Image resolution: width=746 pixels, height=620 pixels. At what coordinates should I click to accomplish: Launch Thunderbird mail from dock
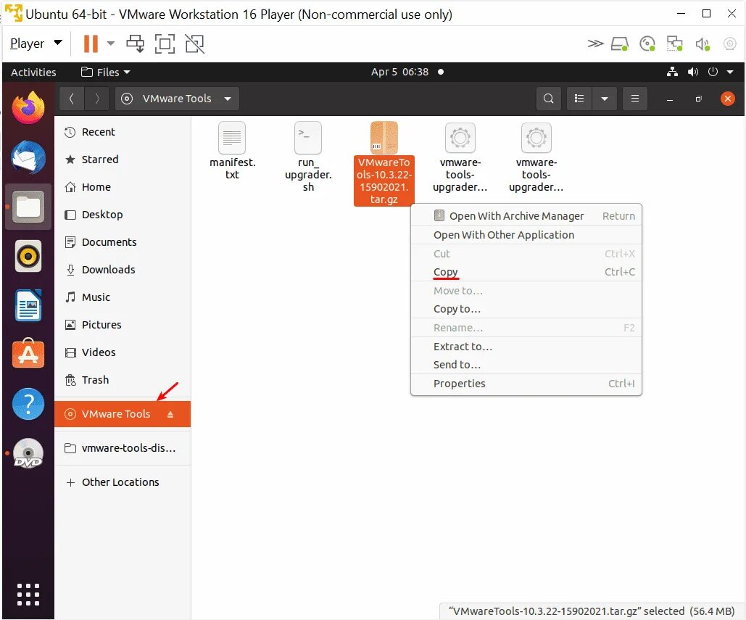click(x=28, y=157)
